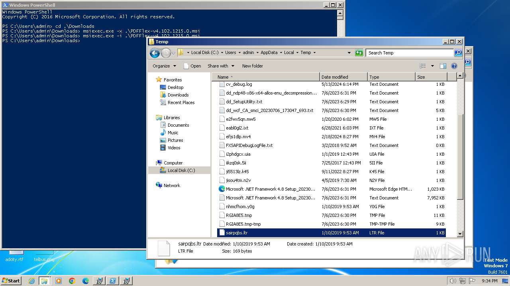This screenshot has height=286, width=510.
Task: Create a New folder from toolbar
Action: click(253, 66)
